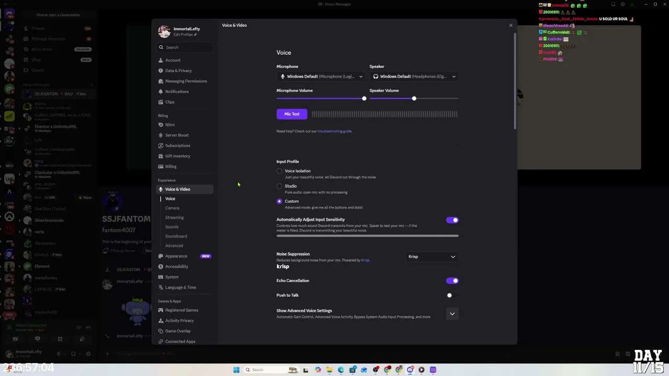Screen dimensions: 669x376
Task: Expand Show Advanced Voice Settings
Action: [452, 313]
